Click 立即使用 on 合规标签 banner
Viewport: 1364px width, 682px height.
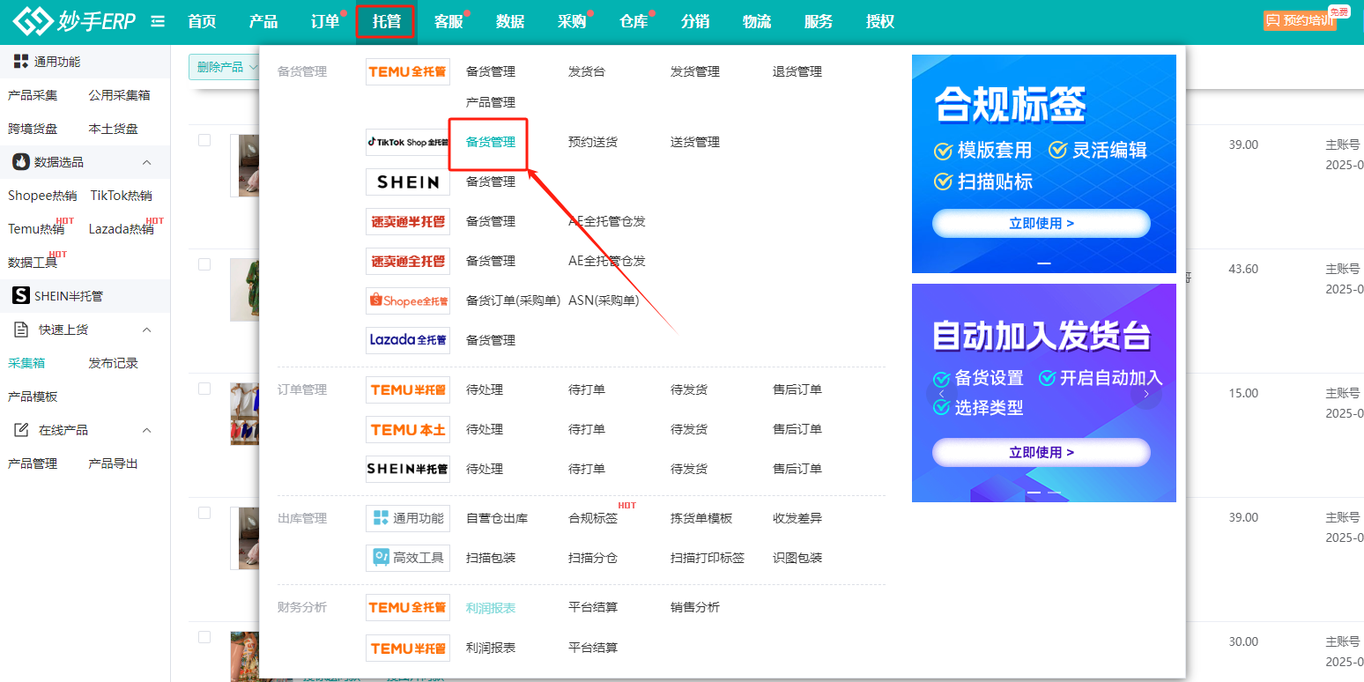coord(1042,223)
